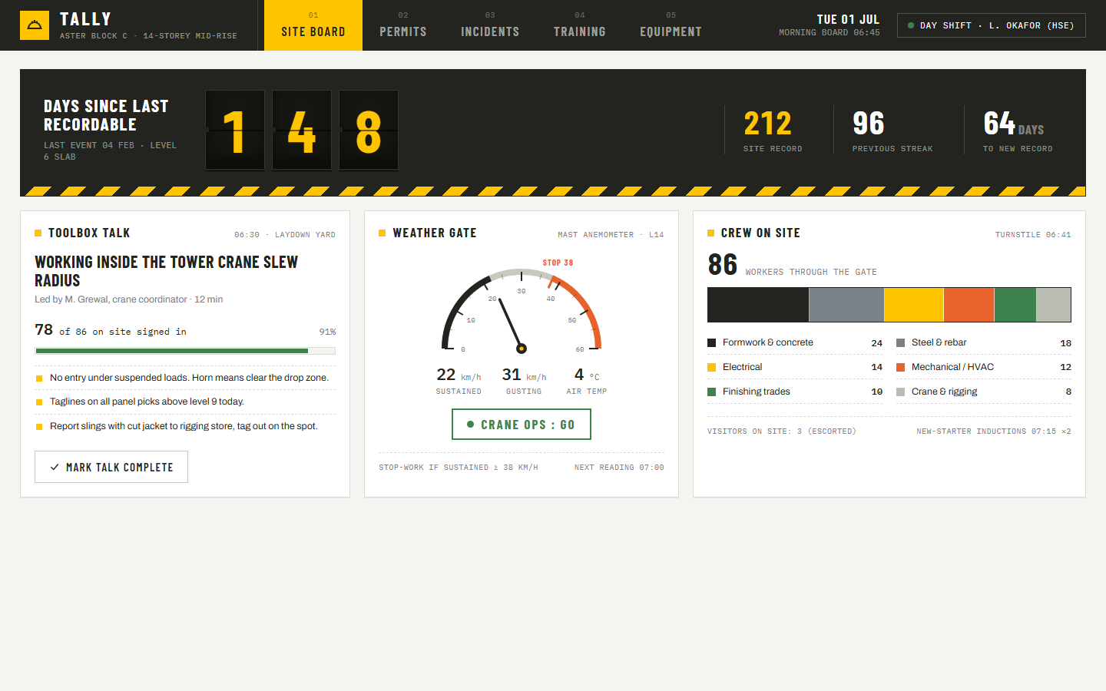Click the 'STOP 38' gauge label
This screenshot has width=1106, height=691.
tap(558, 263)
